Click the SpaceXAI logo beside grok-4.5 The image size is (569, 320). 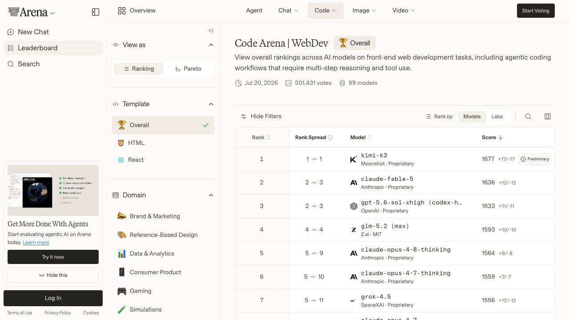point(354,300)
